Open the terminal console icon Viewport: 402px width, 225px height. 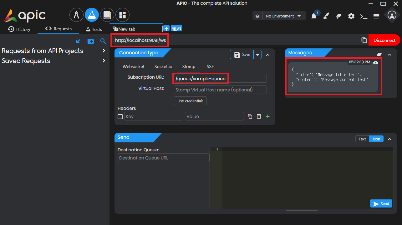click(x=364, y=16)
